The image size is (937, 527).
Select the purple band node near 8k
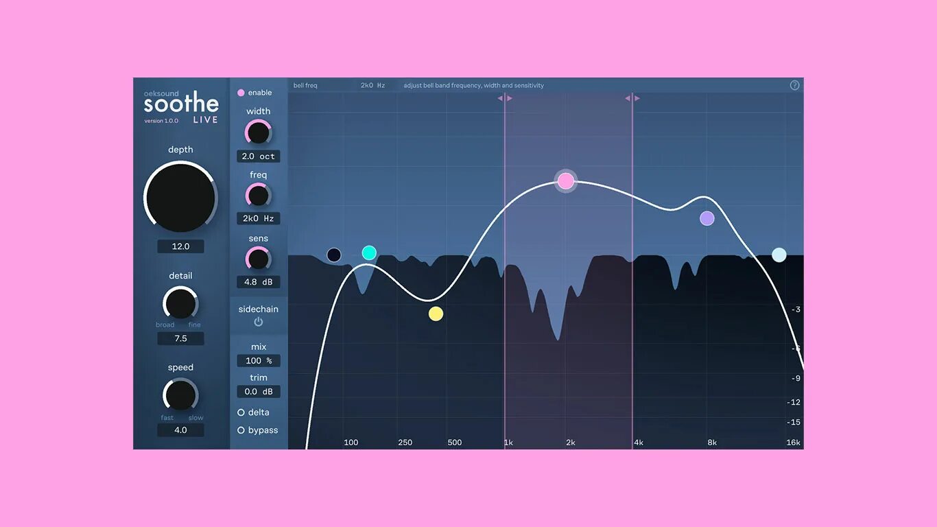coord(707,218)
